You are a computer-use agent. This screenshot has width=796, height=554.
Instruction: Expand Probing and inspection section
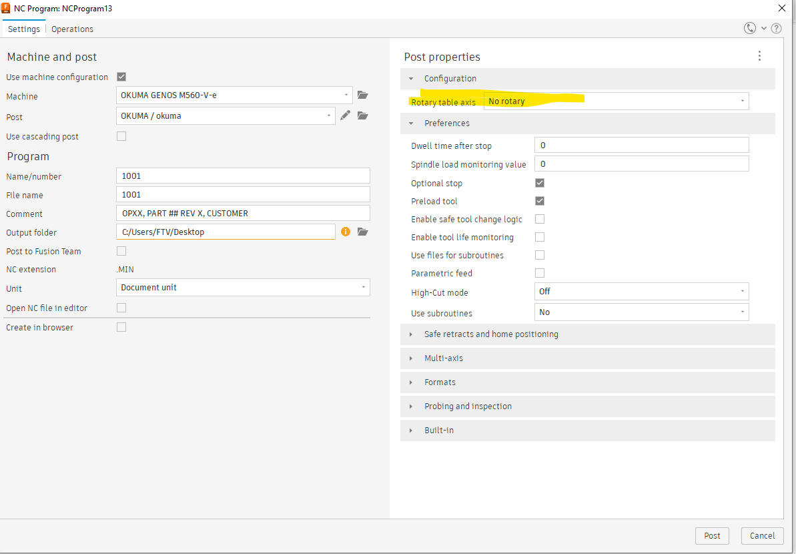(587, 406)
